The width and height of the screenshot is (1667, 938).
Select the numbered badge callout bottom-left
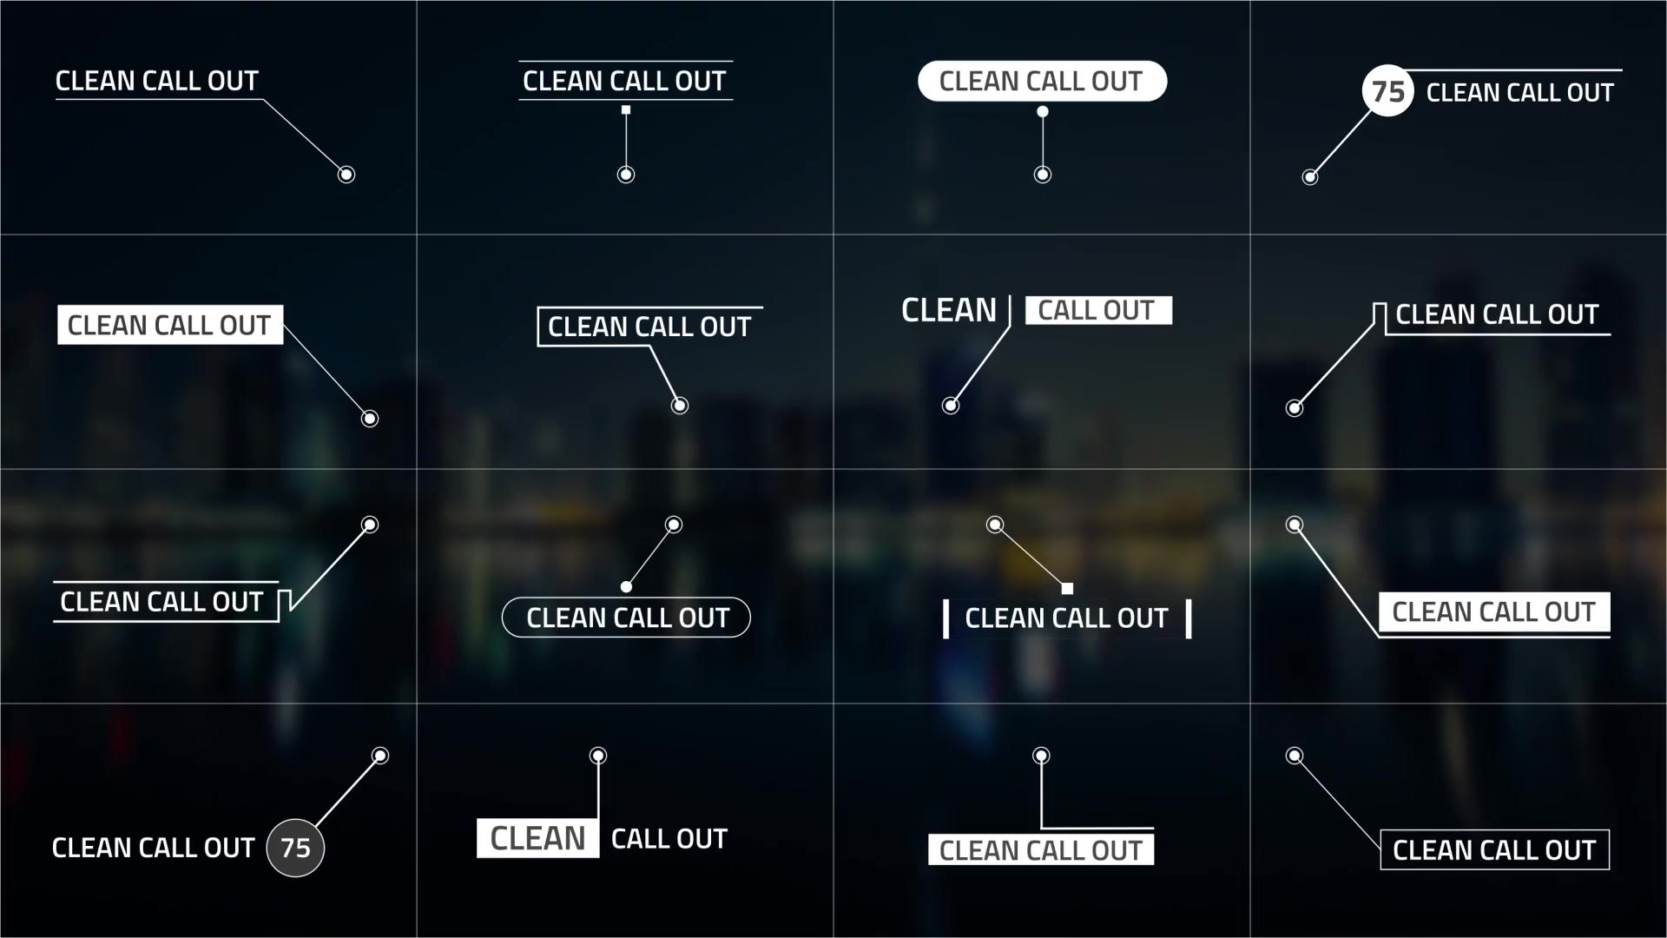point(293,847)
